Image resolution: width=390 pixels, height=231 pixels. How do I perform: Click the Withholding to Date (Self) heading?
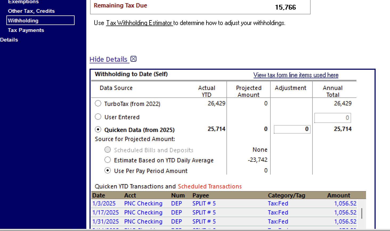click(x=131, y=74)
